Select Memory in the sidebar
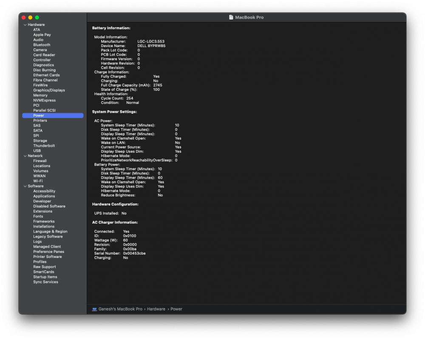Viewport: 425px width, 339px height. pyautogui.click(x=40, y=95)
